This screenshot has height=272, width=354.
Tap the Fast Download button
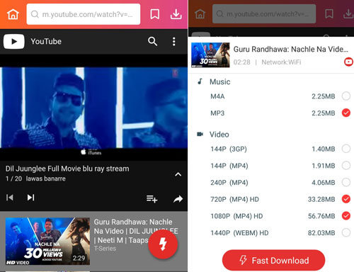tap(273, 260)
